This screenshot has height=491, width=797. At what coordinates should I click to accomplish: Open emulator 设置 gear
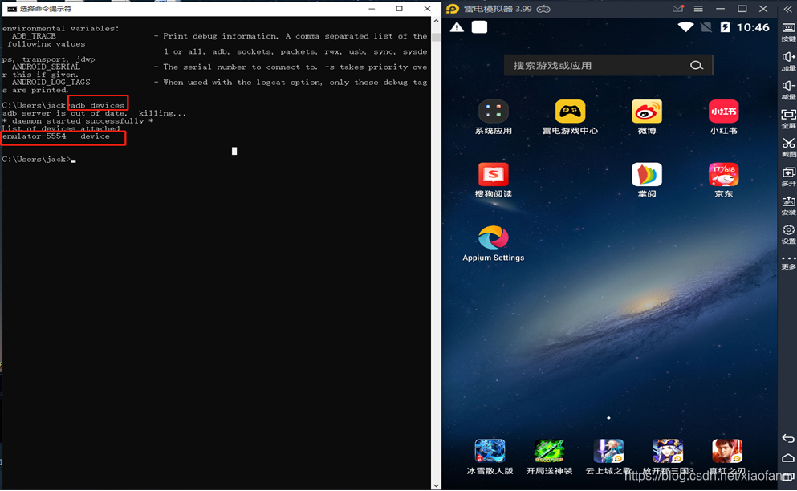(788, 233)
